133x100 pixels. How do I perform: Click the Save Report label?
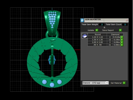click(x=108, y=30)
